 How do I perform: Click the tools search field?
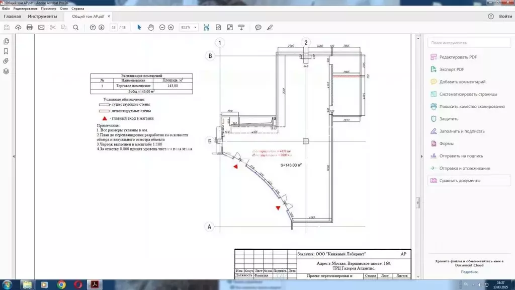point(469,43)
